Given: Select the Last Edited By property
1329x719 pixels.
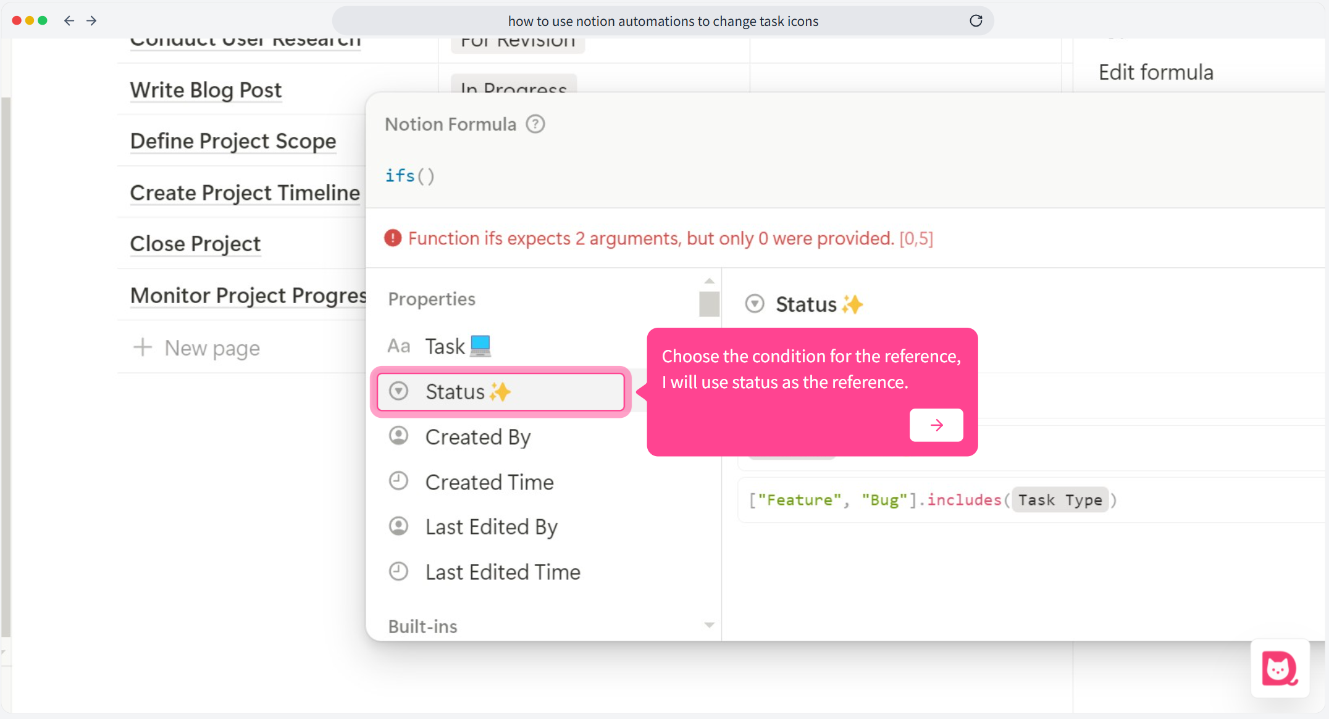Looking at the screenshot, I should (x=491, y=527).
